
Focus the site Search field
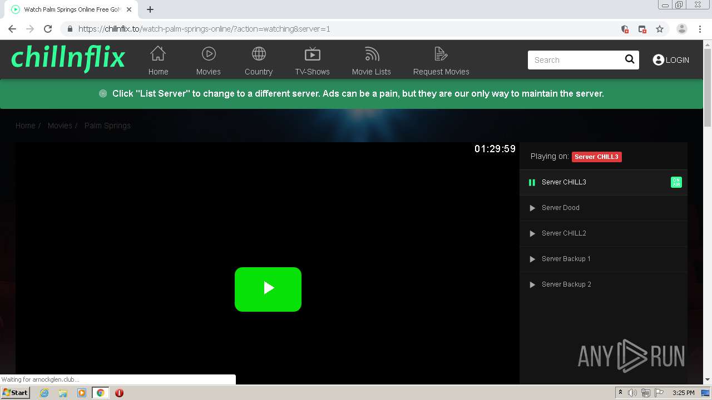[575, 60]
